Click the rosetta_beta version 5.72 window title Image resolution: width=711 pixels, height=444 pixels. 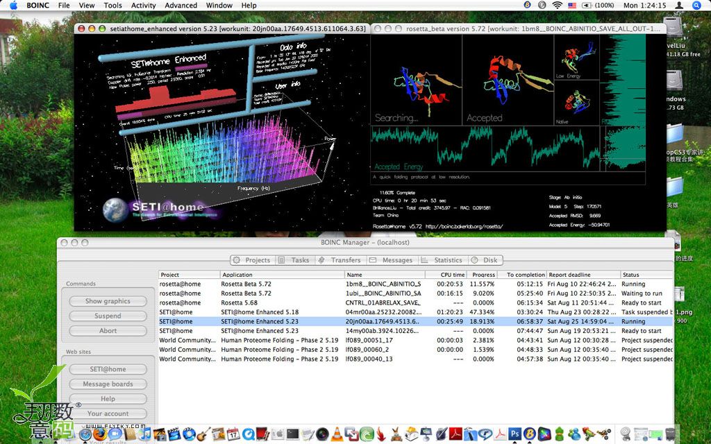(x=533, y=28)
